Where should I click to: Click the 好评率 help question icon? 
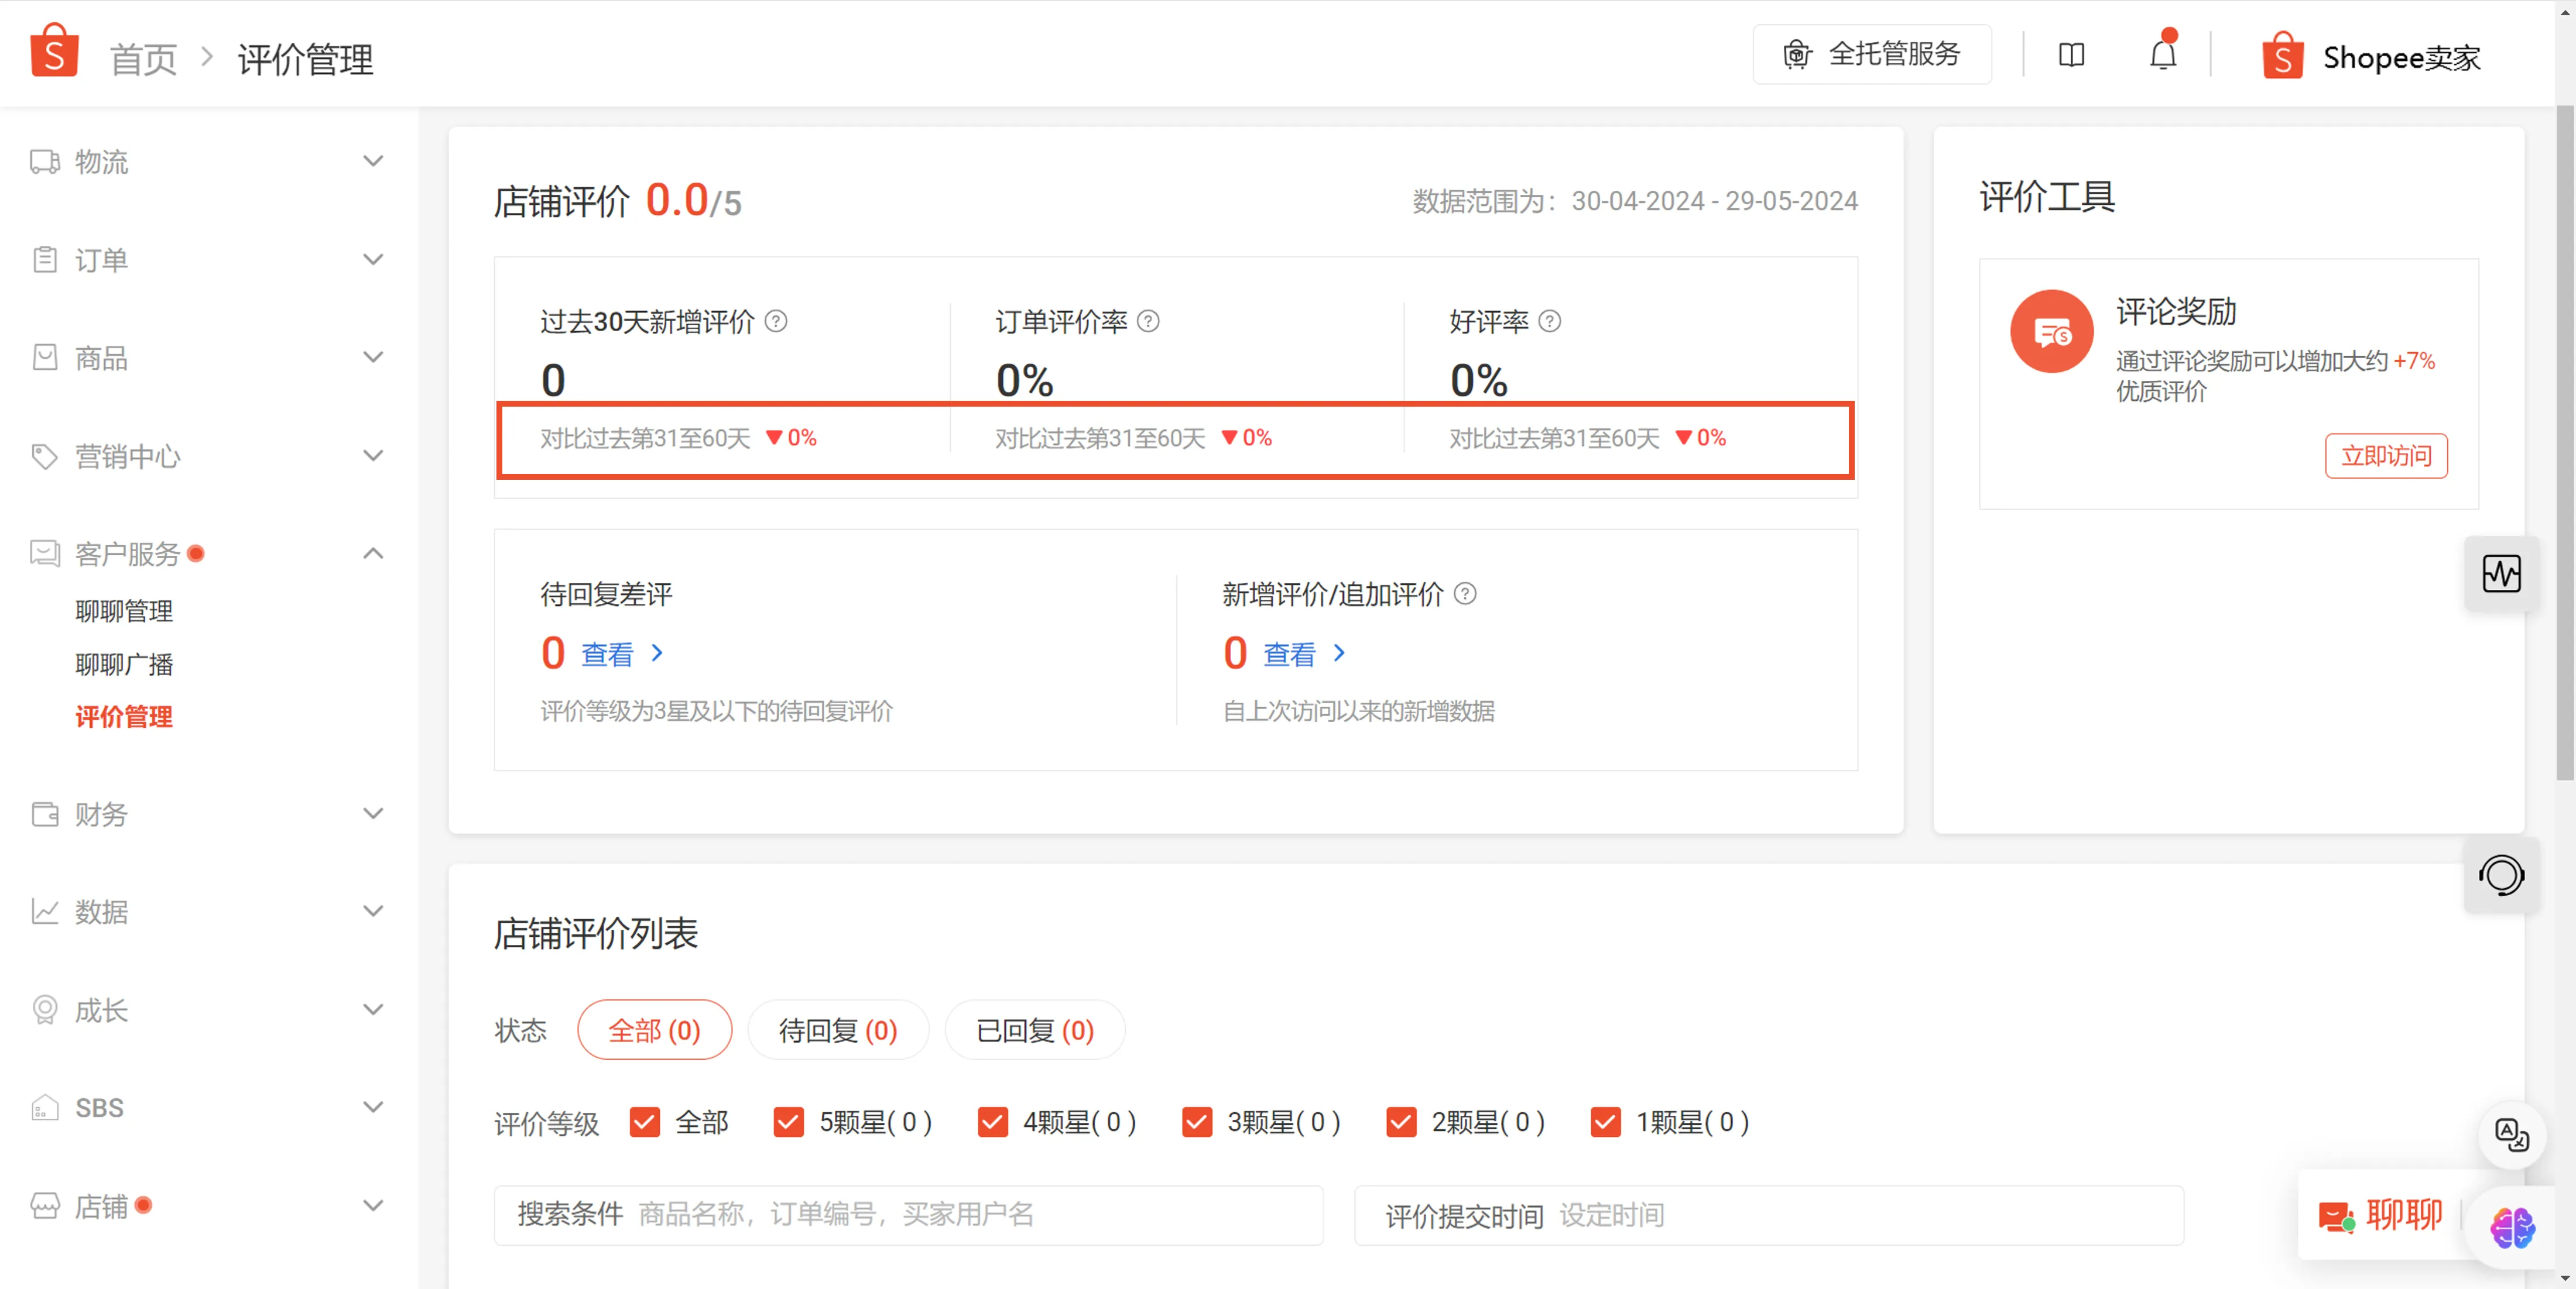pyautogui.click(x=1550, y=322)
